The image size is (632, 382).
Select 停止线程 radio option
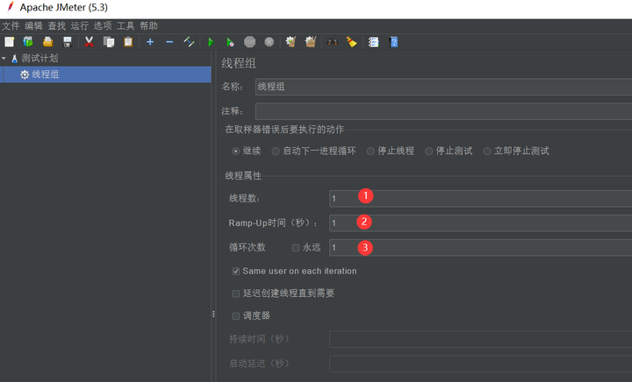370,152
